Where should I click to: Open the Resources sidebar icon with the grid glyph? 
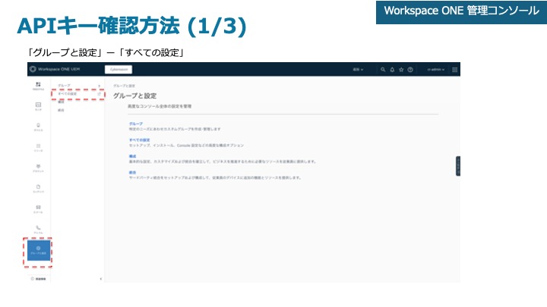pos(39,148)
